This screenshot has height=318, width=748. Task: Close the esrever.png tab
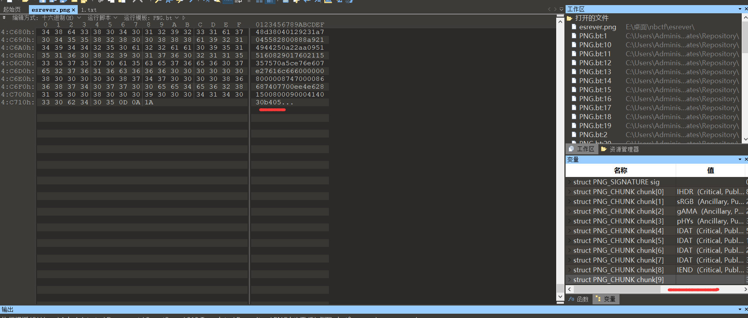(73, 10)
